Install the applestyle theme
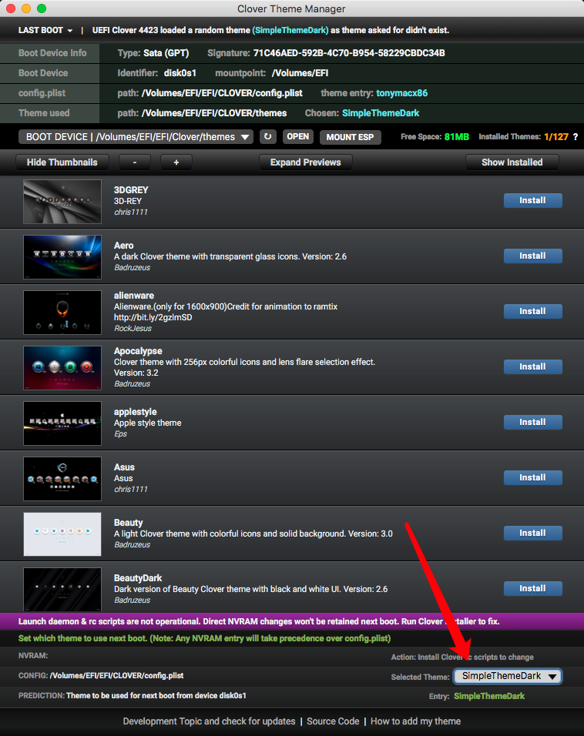 533,422
